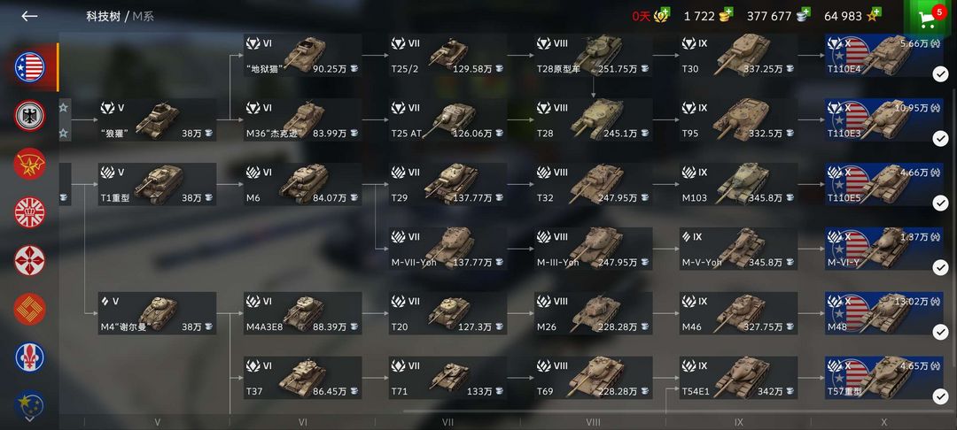The image size is (957, 430).
Task: Expand more nations with bottom chevron
Action: click(30, 419)
